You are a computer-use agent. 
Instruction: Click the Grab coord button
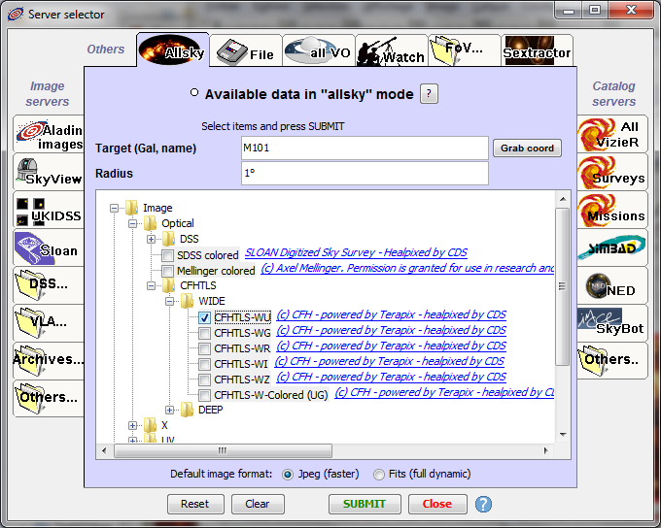527,148
